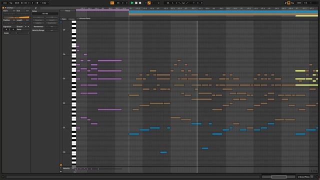Click the Link button
The height and width of the screenshot is (180, 320).
[x=5, y=3]
